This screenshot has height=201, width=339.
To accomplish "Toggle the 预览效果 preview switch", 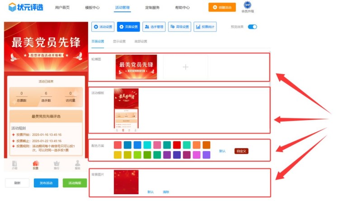I will [252, 27].
